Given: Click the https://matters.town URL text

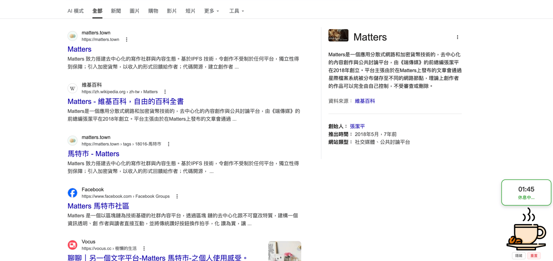Looking at the screenshot, I should pos(100,40).
